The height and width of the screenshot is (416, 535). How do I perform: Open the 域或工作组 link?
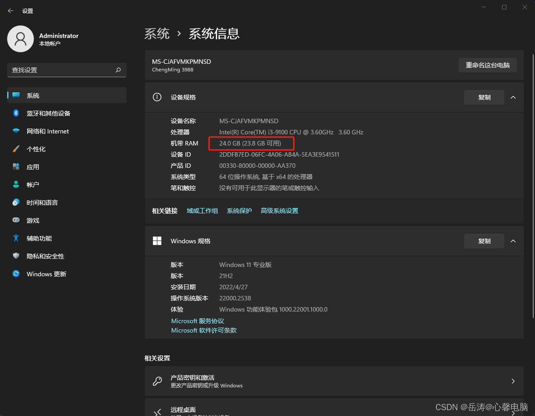pyautogui.click(x=202, y=211)
